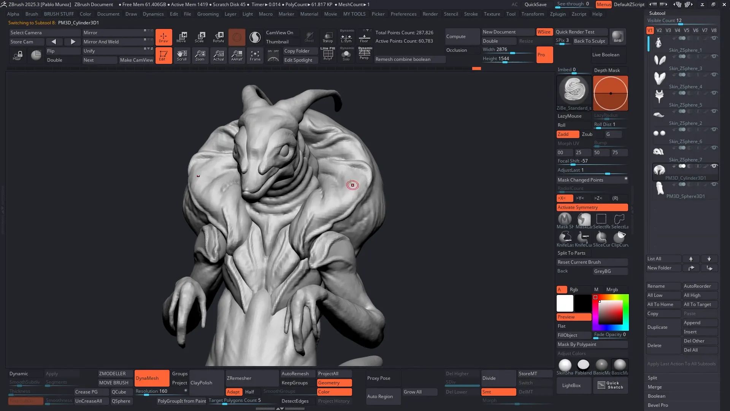
Task: Expand the Bevel Pro section
Action: [x=658, y=405]
